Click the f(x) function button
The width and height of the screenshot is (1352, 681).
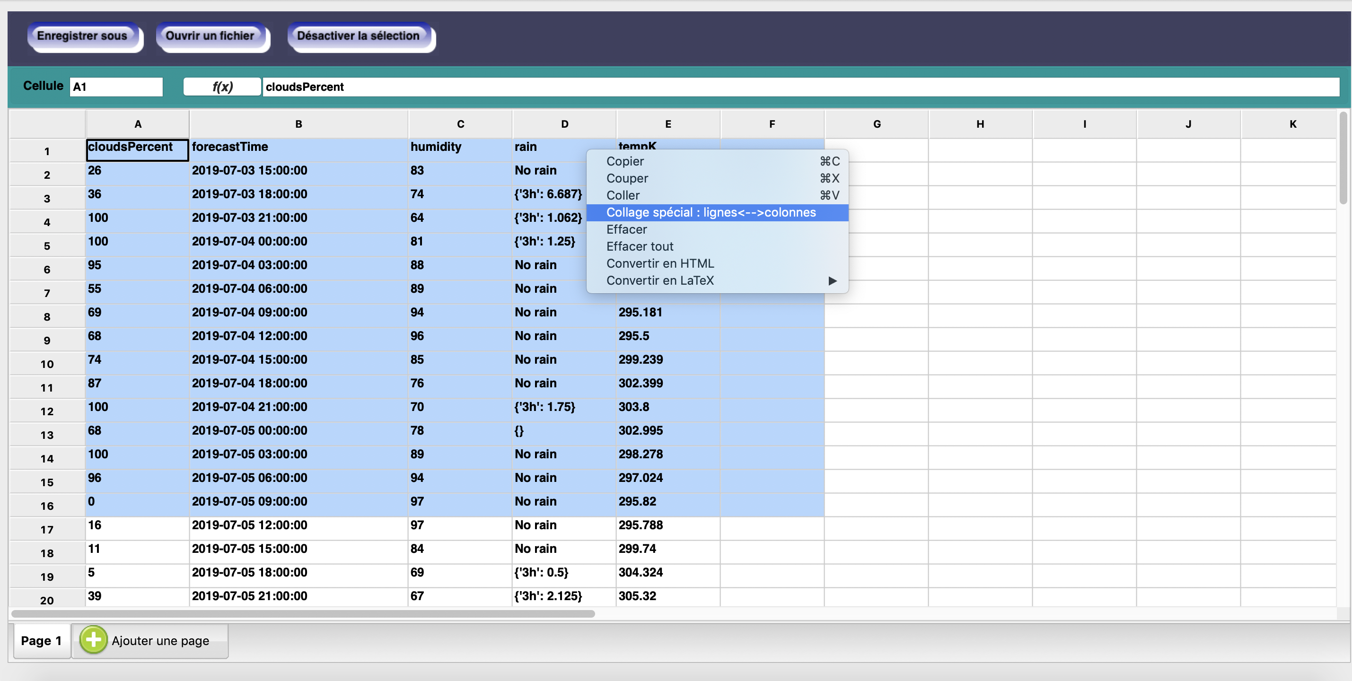[x=222, y=87]
